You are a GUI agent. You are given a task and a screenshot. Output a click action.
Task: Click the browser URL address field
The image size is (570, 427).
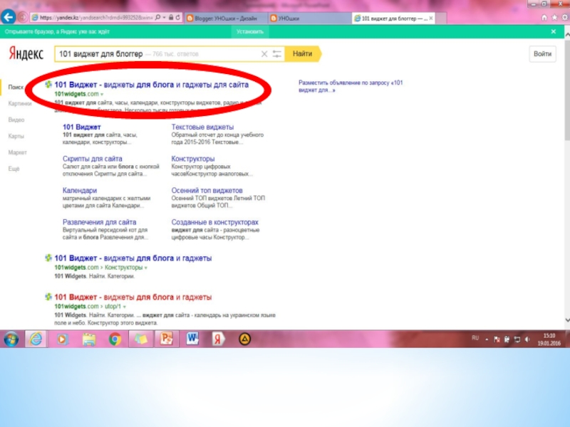96,17
